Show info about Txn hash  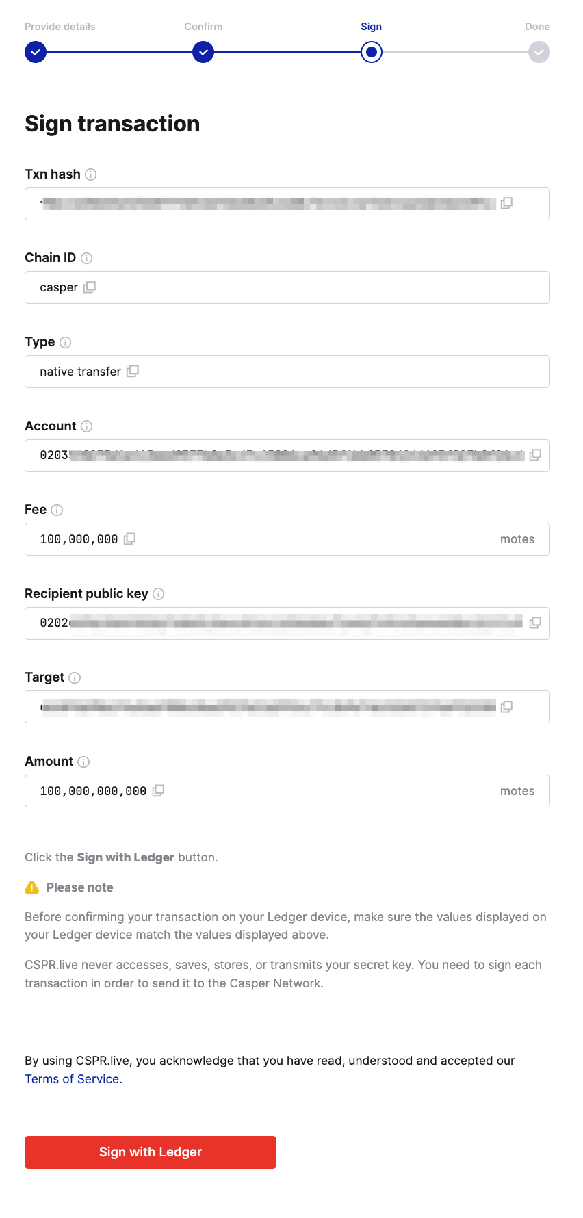click(90, 174)
